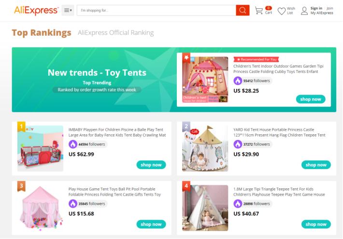Click shop now for YARD Kid Tent
Screen dimensions: 343x239
316,165
